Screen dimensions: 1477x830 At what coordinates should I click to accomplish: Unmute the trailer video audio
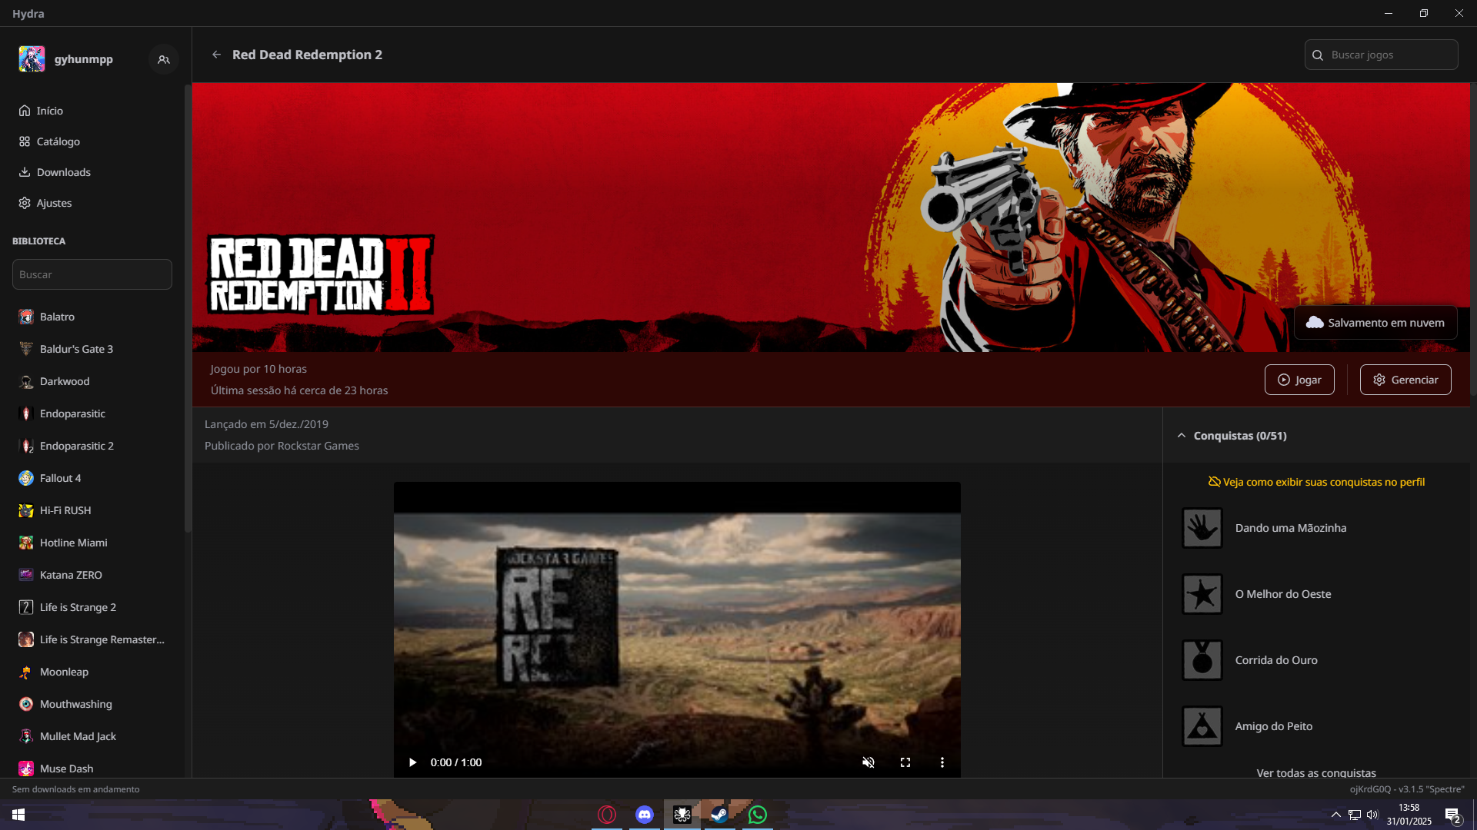[x=869, y=762]
